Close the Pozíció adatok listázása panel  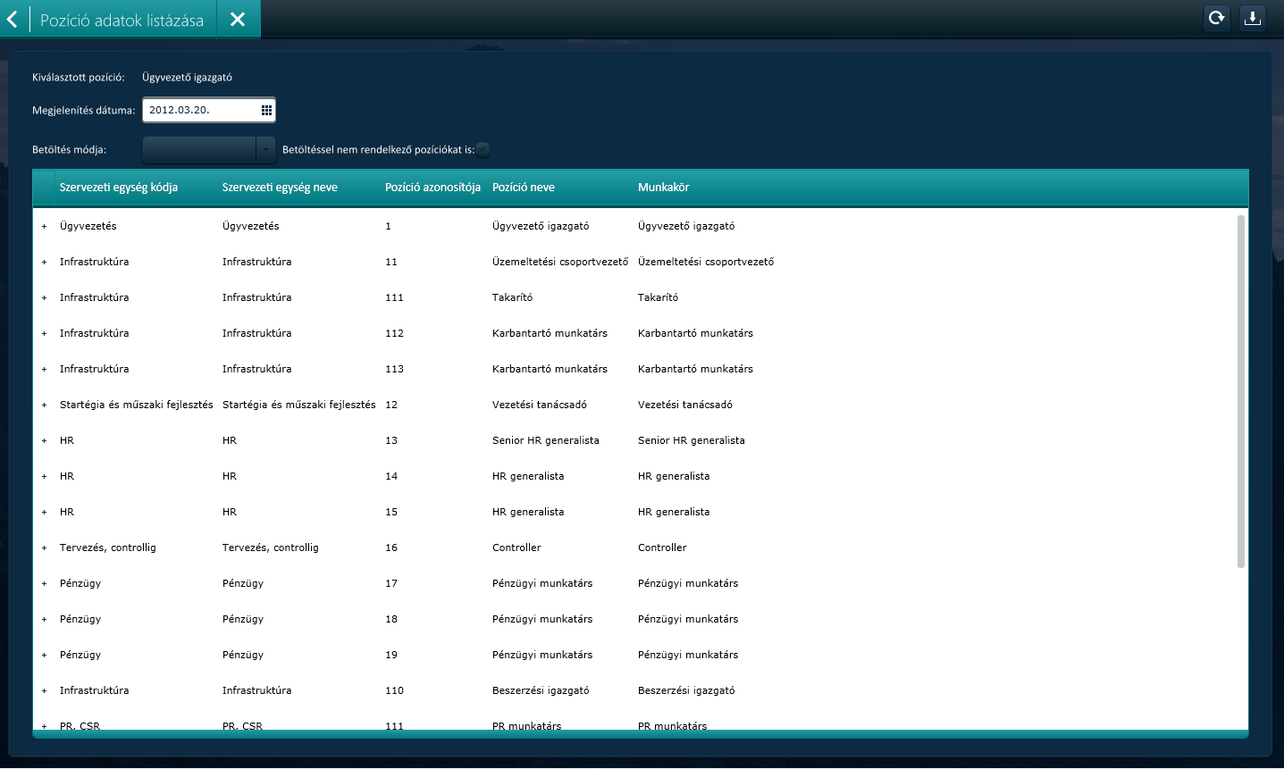point(238,19)
